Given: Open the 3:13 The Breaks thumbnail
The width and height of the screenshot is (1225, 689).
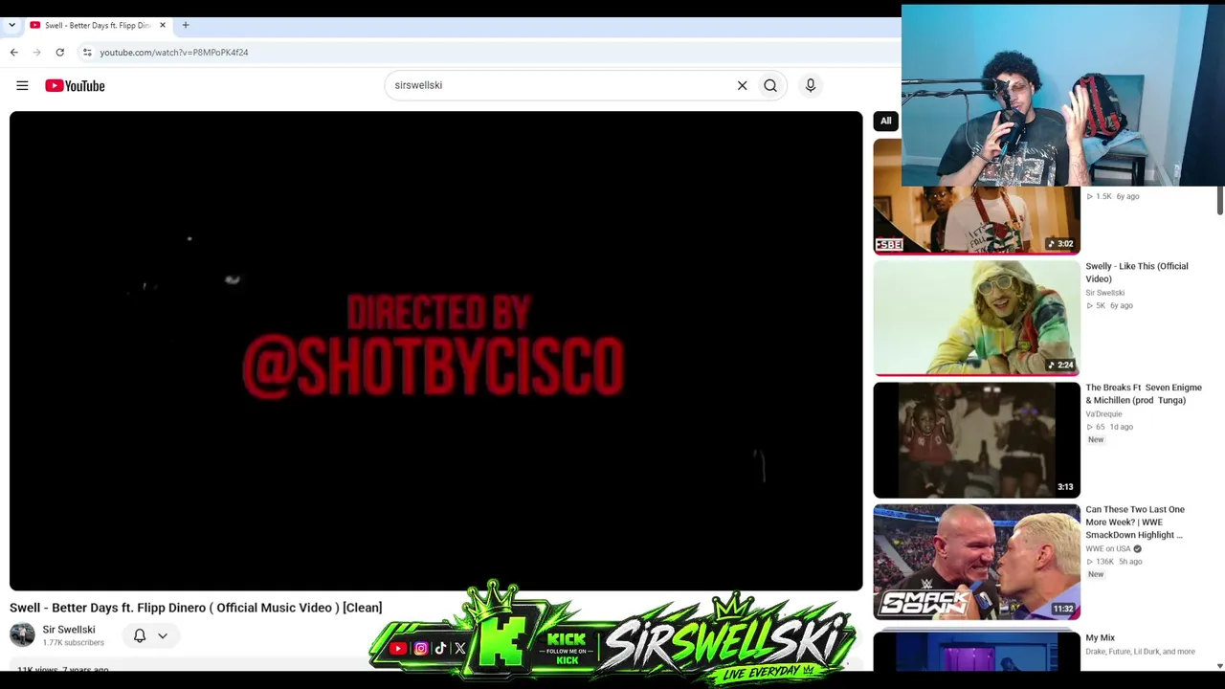Looking at the screenshot, I should click(976, 440).
